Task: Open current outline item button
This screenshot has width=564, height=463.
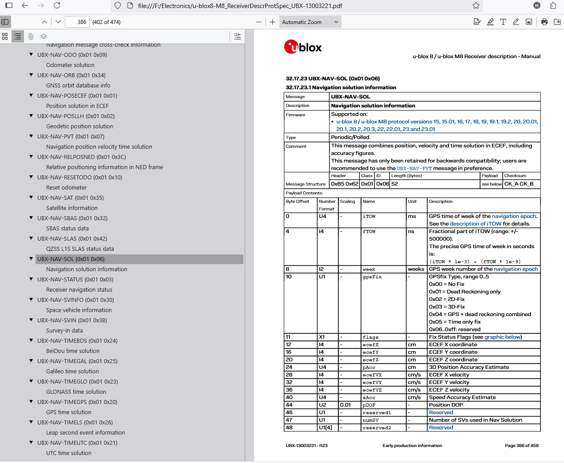Action: 238,36
